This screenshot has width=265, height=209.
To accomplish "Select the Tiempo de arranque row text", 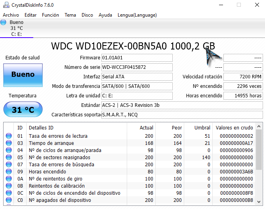I will [x=51, y=143].
